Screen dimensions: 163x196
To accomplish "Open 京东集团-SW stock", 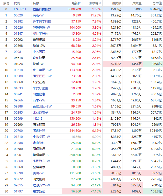I will [x=42, y=70].
